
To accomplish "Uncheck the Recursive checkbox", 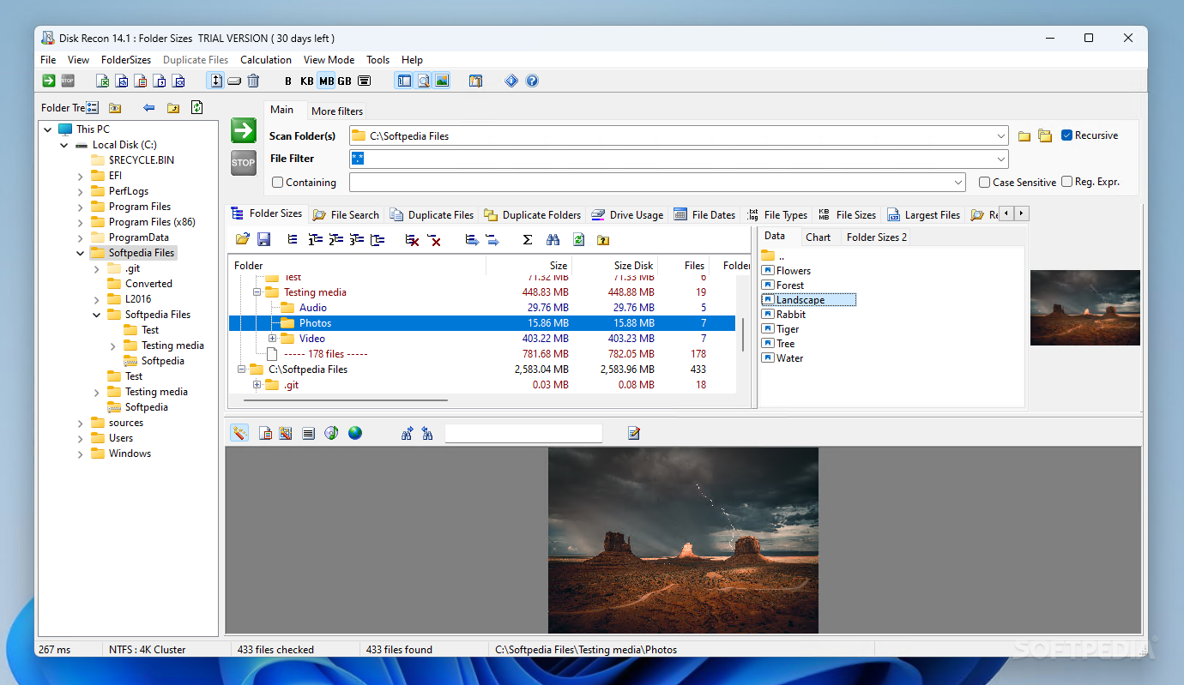I will coord(1067,135).
